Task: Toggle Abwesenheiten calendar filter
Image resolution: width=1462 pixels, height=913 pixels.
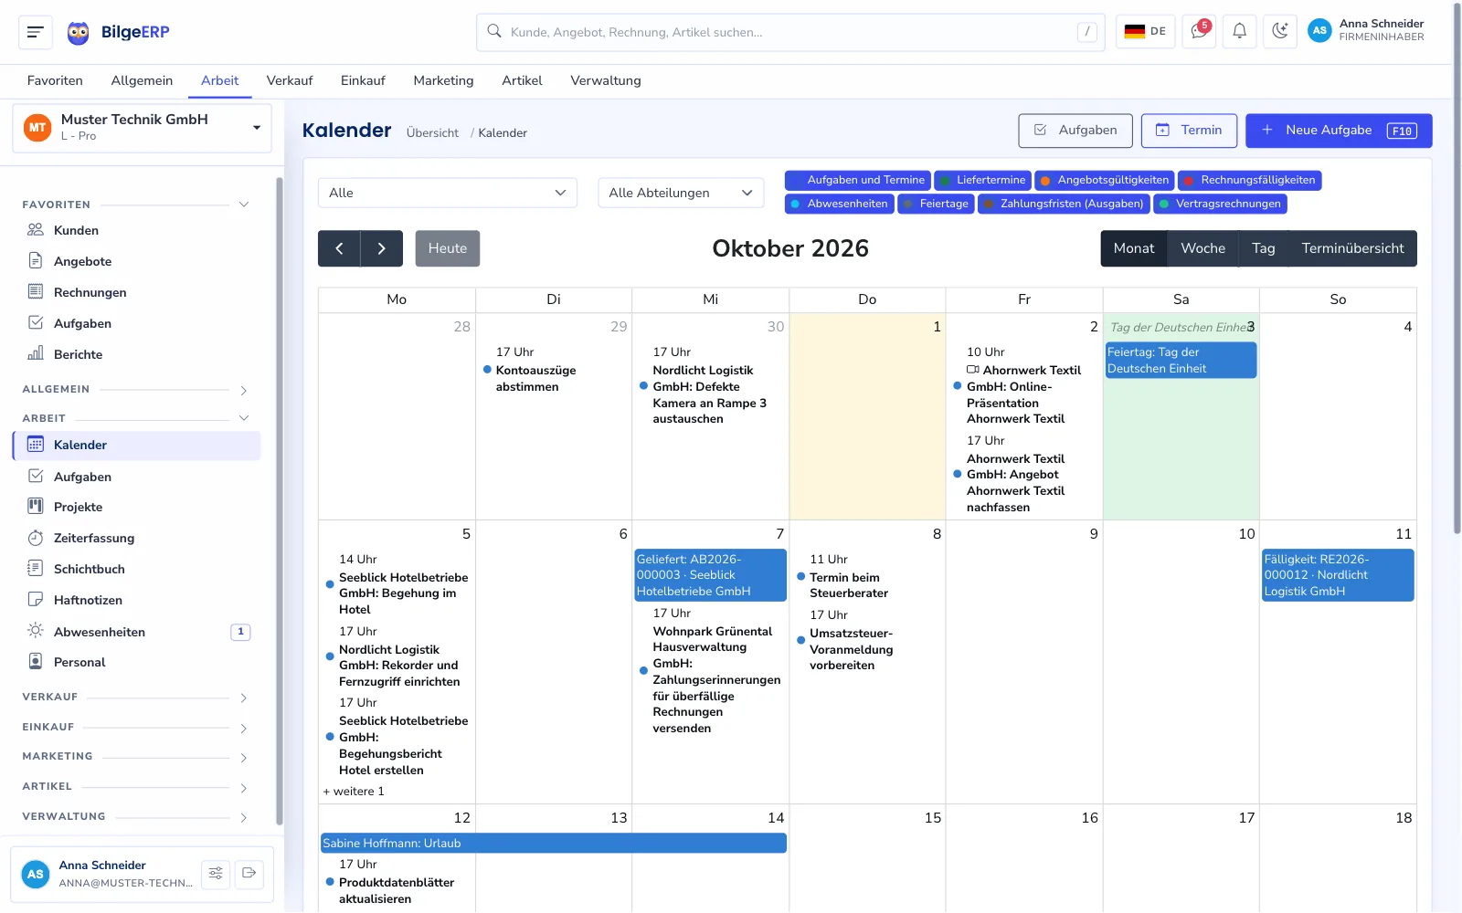Action: pyautogui.click(x=840, y=204)
